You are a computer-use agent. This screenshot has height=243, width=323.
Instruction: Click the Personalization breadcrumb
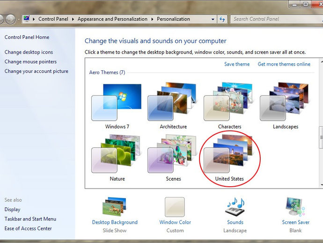click(173, 19)
